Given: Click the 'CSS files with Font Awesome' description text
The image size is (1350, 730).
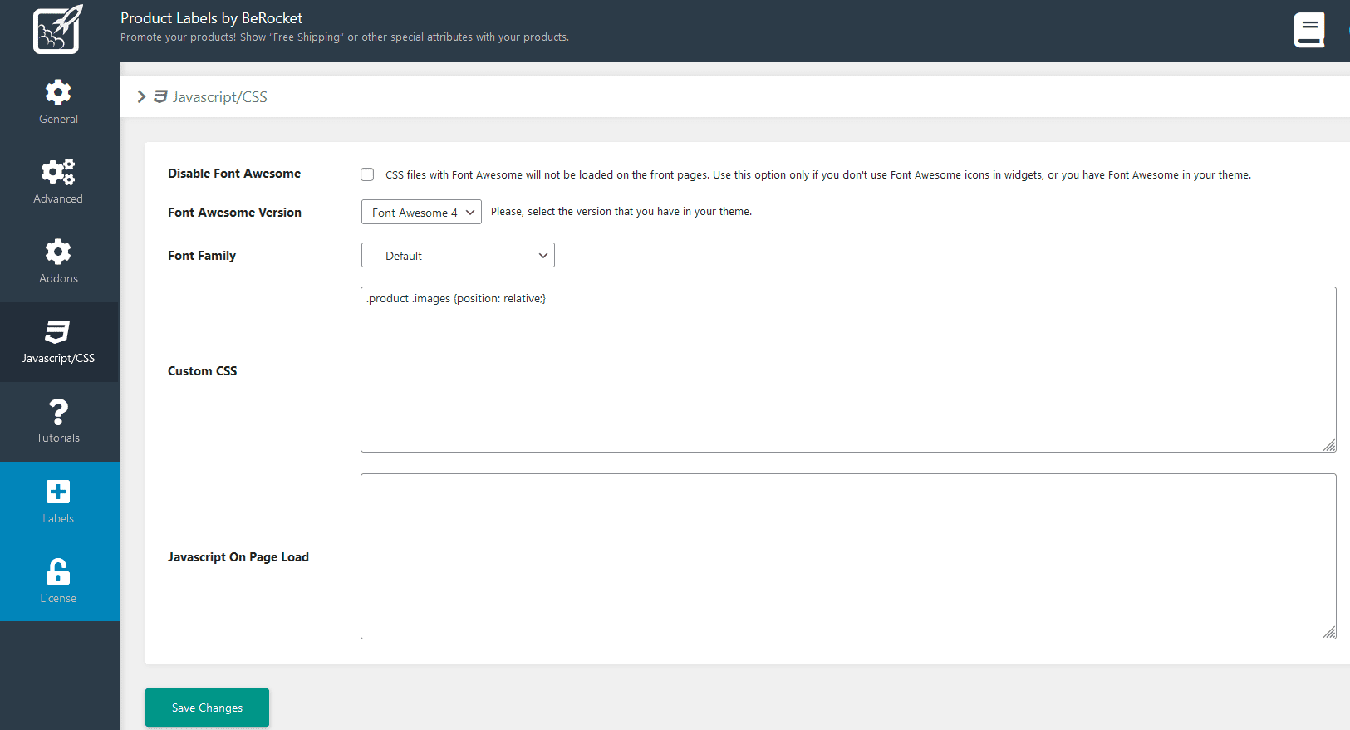Looking at the screenshot, I should click(818, 175).
